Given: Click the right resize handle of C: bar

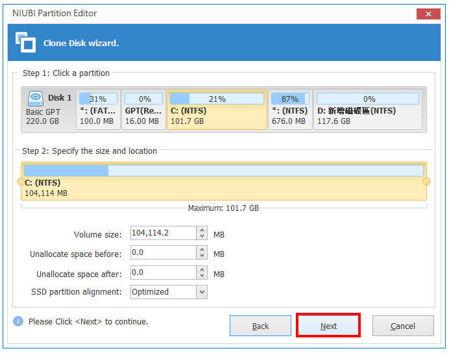Looking at the screenshot, I should [426, 182].
